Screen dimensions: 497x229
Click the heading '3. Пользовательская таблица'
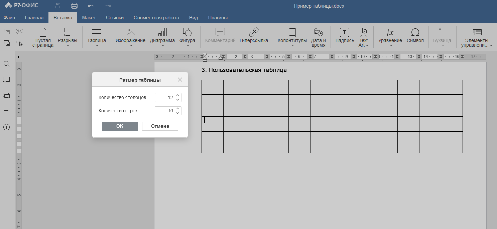click(x=244, y=70)
